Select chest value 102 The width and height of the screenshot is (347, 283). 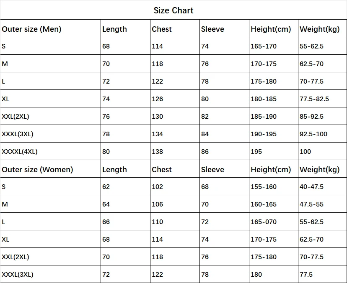point(157,187)
